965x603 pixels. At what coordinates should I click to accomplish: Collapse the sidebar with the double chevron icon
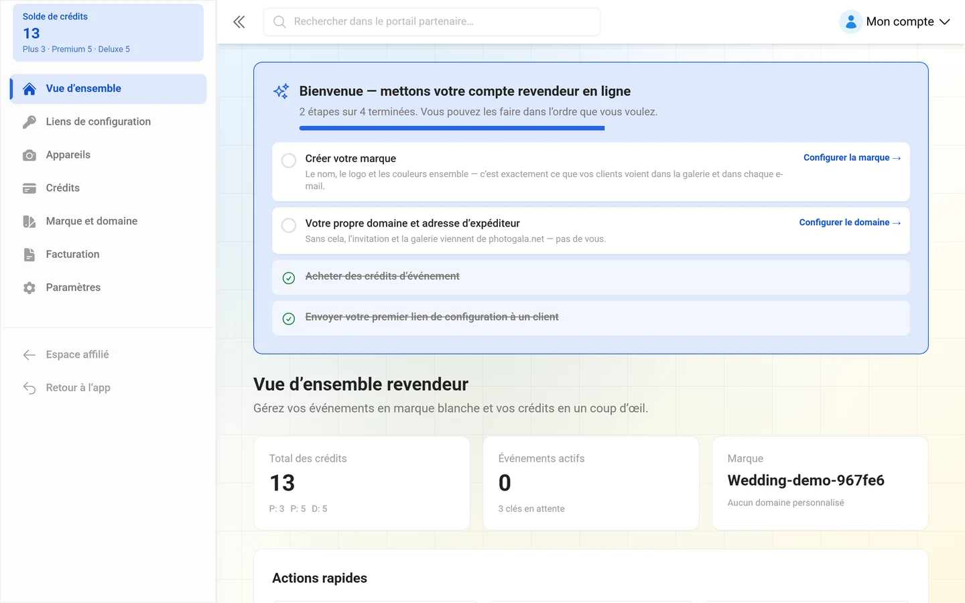click(x=239, y=22)
